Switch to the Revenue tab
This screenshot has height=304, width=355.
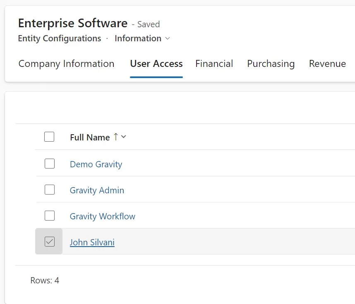coord(327,64)
